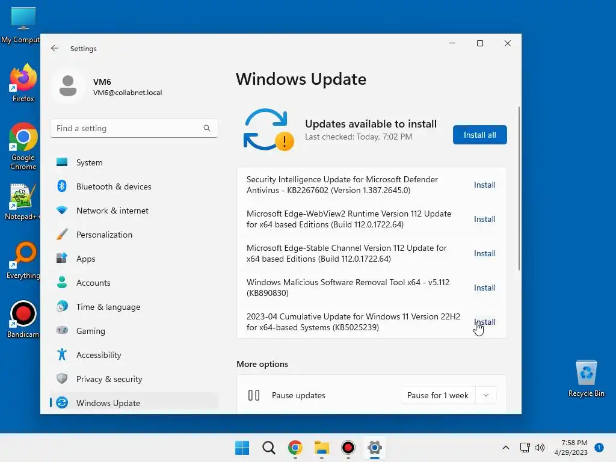The width and height of the screenshot is (616, 462).
Task: Click the volume speaker icon in the tray
Action: [540, 448]
